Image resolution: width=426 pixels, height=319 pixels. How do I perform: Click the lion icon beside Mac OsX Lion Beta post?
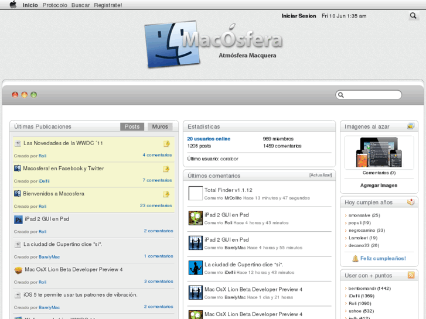(x=18, y=270)
